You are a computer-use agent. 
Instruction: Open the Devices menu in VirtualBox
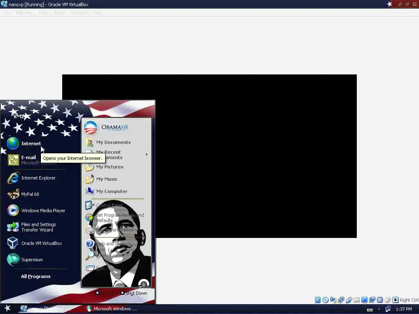click(x=79, y=13)
